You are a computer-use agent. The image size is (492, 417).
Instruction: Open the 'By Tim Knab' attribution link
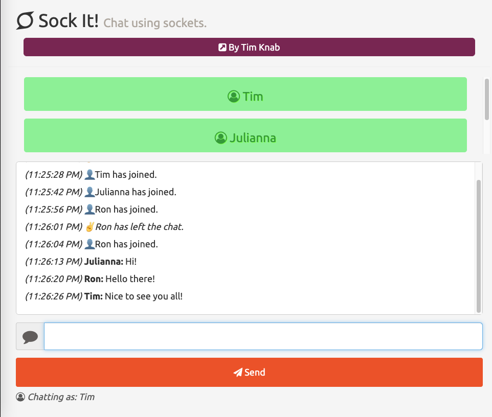tap(249, 47)
